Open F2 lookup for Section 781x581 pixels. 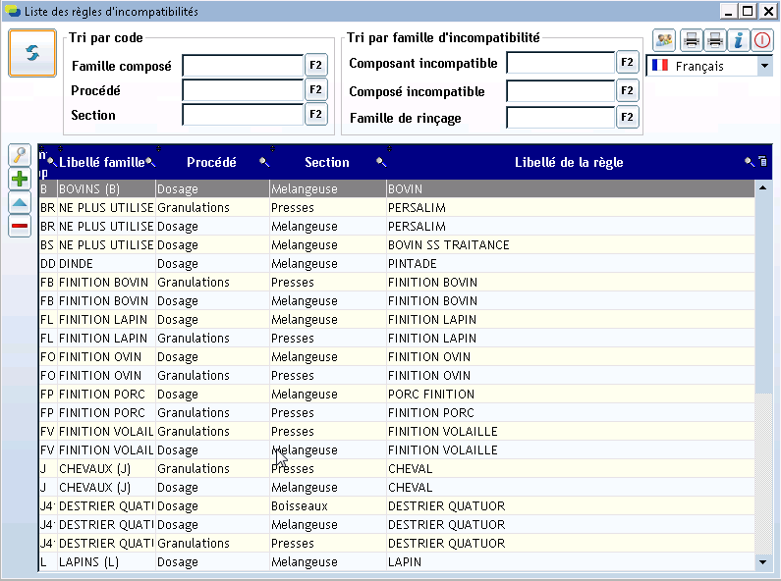(x=315, y=115)
